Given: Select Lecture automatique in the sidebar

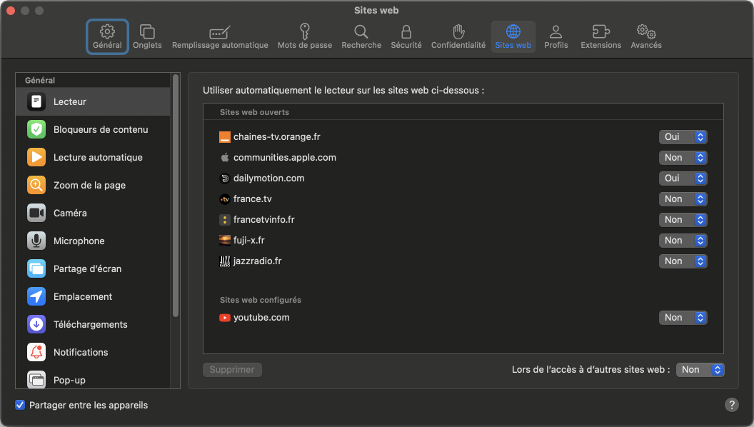Looking at the screenshot, I should click(x=97, y=157).
